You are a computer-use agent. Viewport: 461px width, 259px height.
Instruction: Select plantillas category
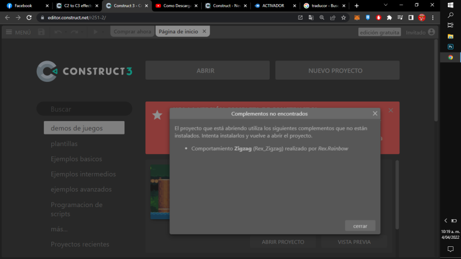tap(64, 144)
